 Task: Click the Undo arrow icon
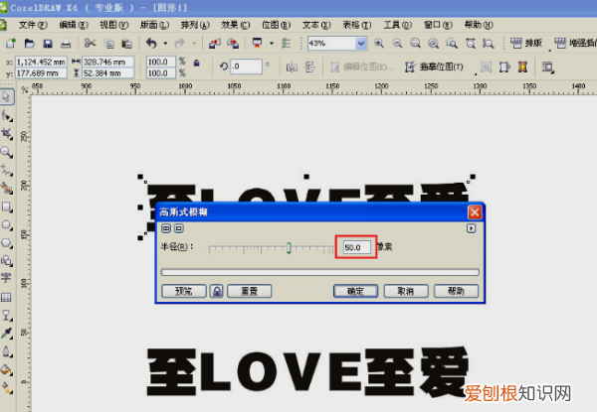pos(151,44)
